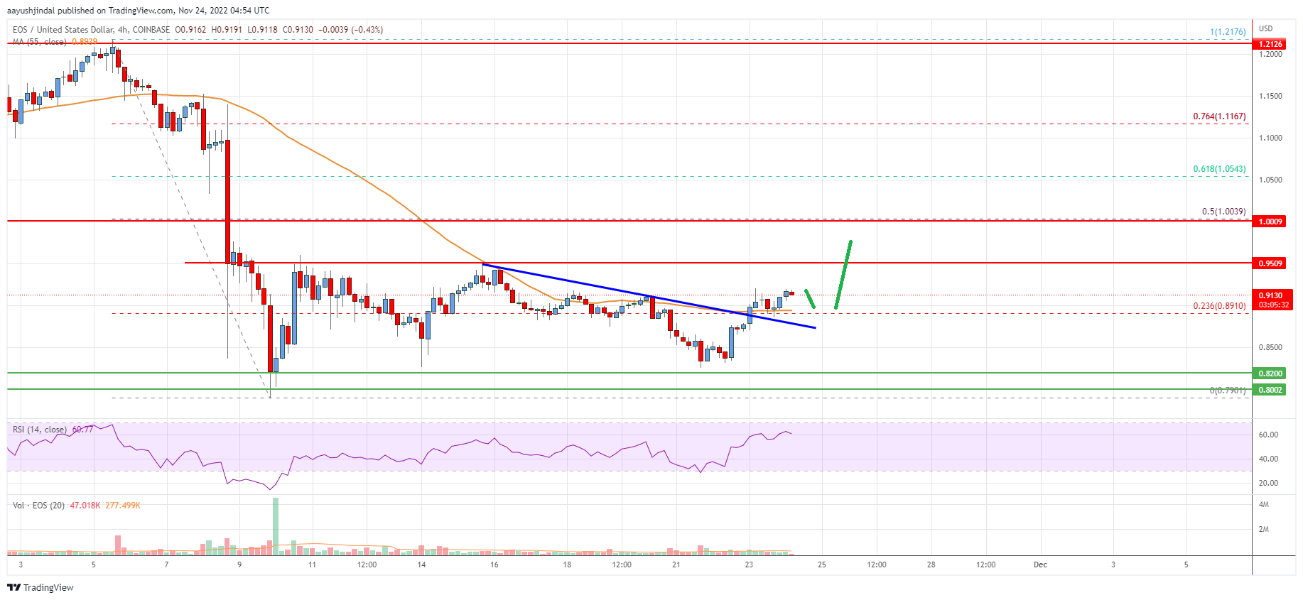Click the Fib level label 0.618(1.0543)

(x=1219, y=169)
